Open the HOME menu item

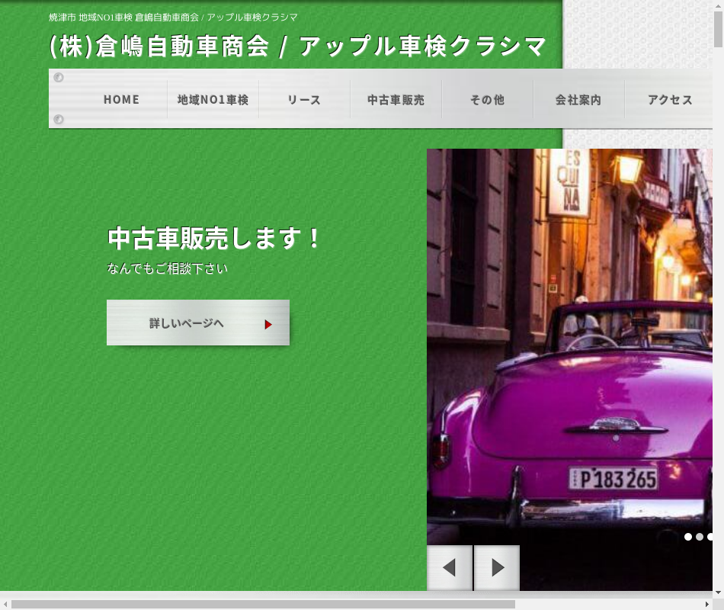(121, 99)
